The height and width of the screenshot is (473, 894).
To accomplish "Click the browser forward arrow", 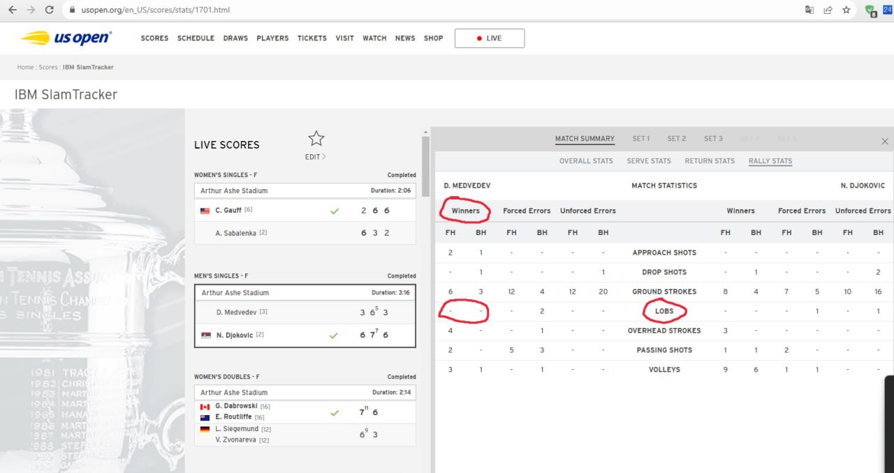I will (31, 10).
